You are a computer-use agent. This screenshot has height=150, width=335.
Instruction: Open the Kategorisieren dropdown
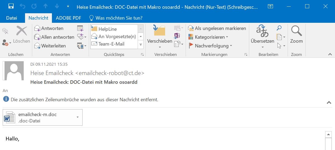pos(208,37)
